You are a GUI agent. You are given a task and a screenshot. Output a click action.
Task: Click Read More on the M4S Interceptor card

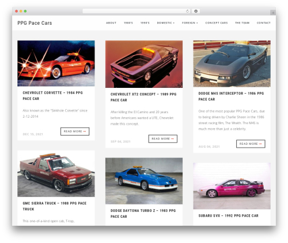pyautogui.click(x=251, y=144)
